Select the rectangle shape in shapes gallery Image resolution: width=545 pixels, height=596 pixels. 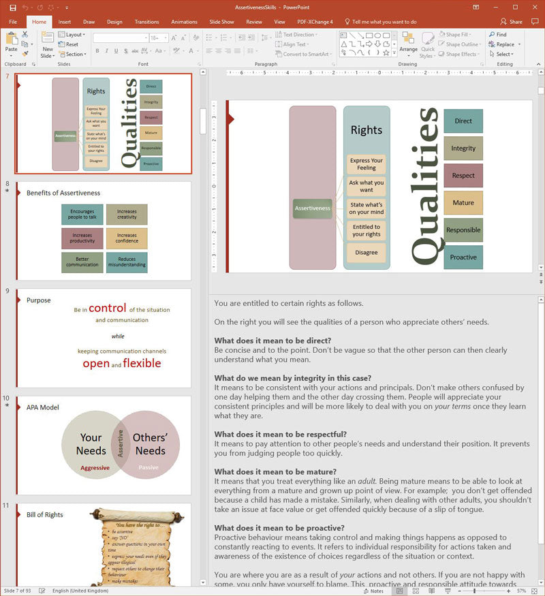[x=369, y=35]
